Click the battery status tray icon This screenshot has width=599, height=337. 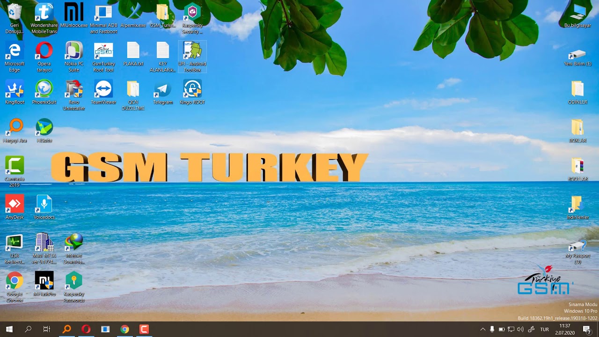501,329
